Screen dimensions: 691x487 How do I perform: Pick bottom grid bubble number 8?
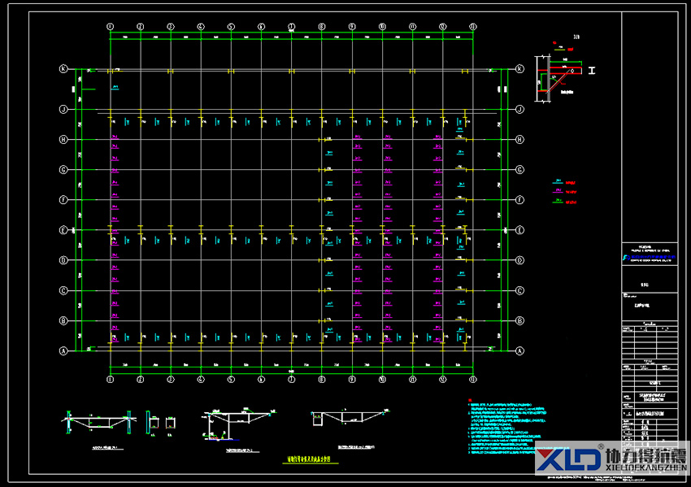tap(322, 379)
